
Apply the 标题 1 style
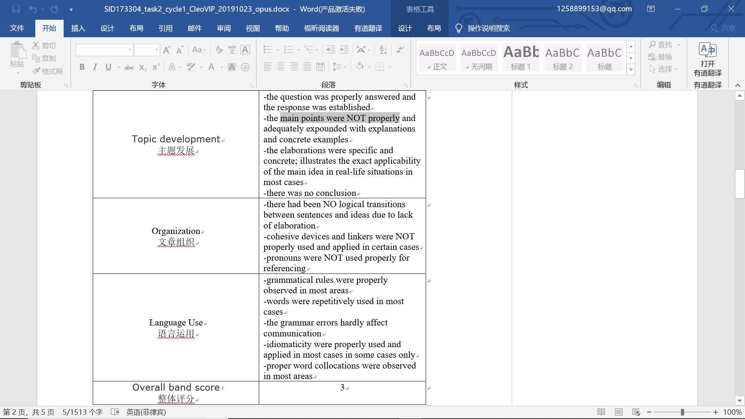(x=521, y=57)
